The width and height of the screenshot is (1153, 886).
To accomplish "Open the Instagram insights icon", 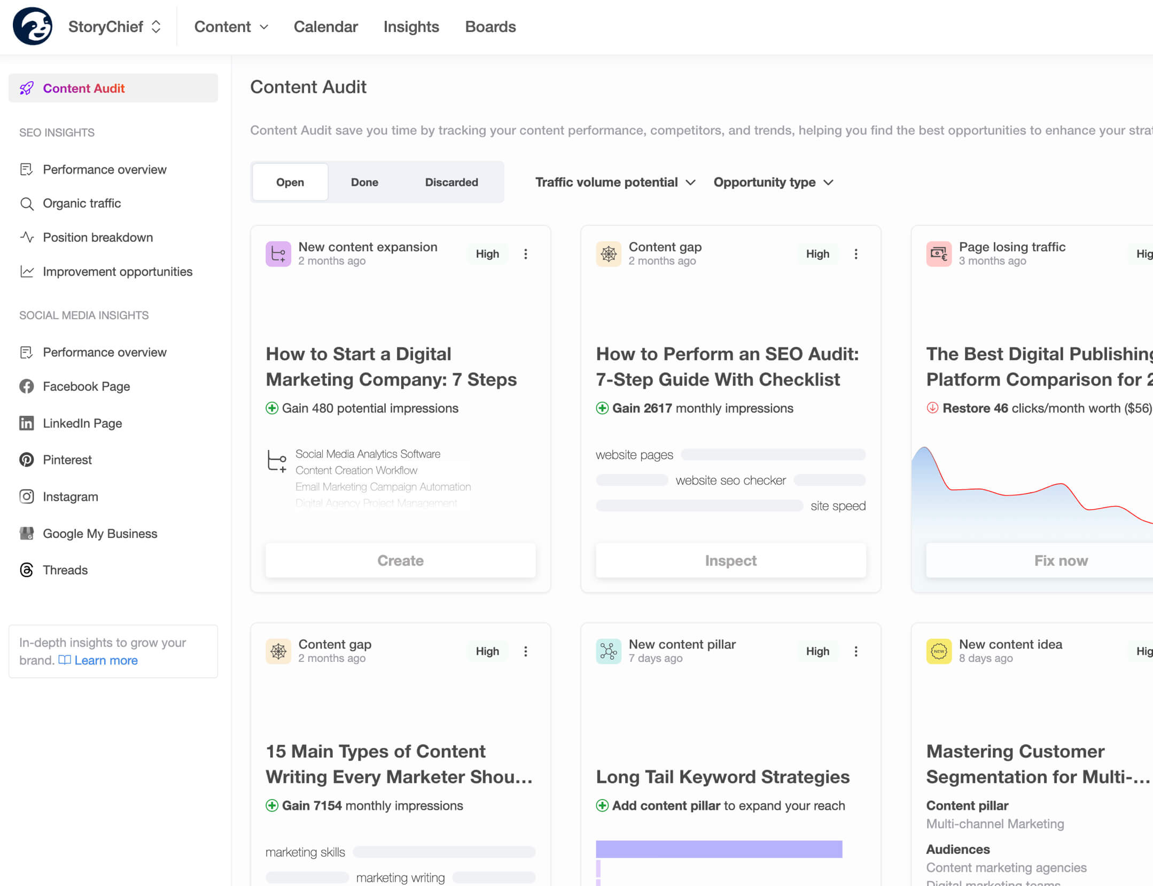I will pyautogui.click(x=27, y=496).
